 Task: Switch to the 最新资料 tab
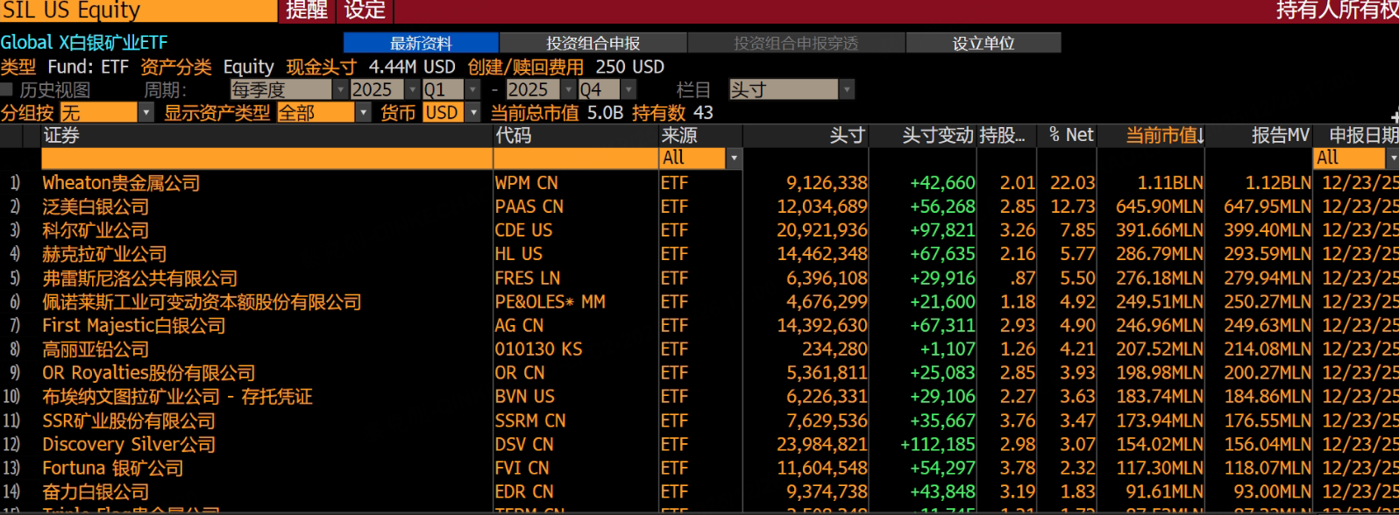pyautogui.click(x=421, y=43)
